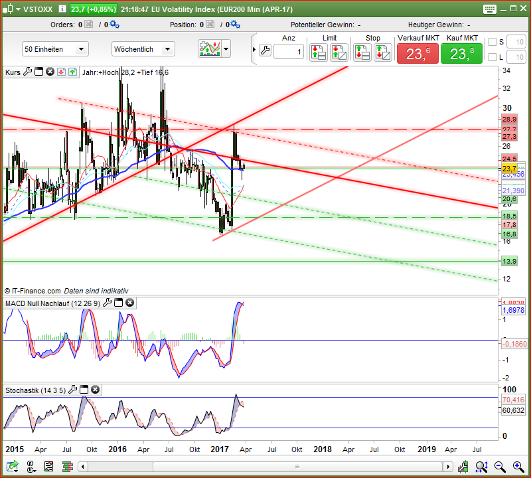Viewport: 531px width, 478px height.
Task: Click the zoom out magnifier icon
Action: 499,467
